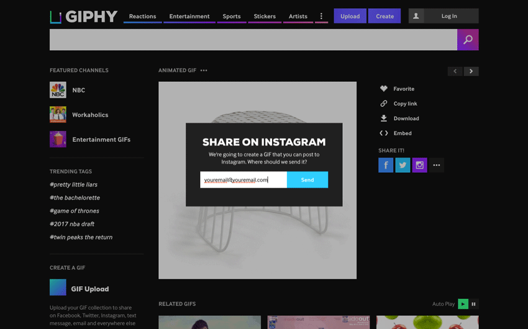Expand more share options dots

[437, 165]
